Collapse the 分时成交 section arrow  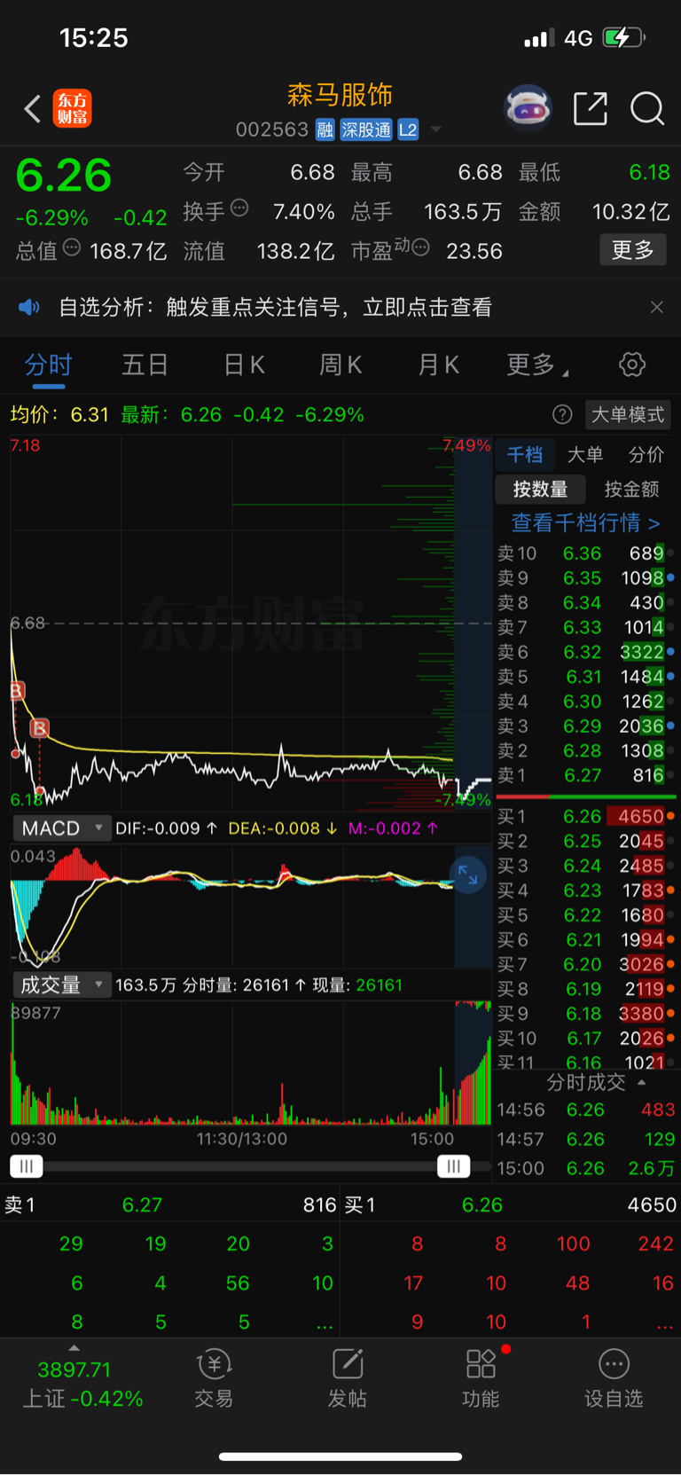click(x=641, y=1082)
